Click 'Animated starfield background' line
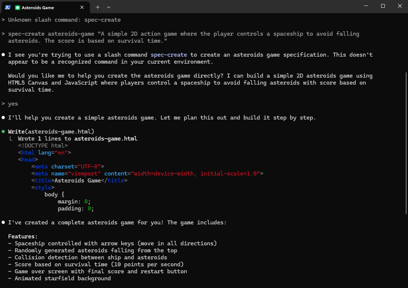 [x=60, y=278]
